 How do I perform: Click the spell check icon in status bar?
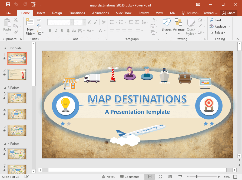click(26, 177)
